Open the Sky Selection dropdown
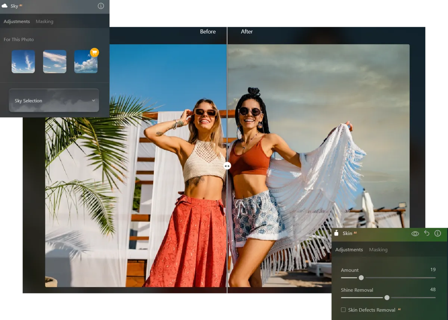This screenshot has width=448, height=320. pos(54,100)
